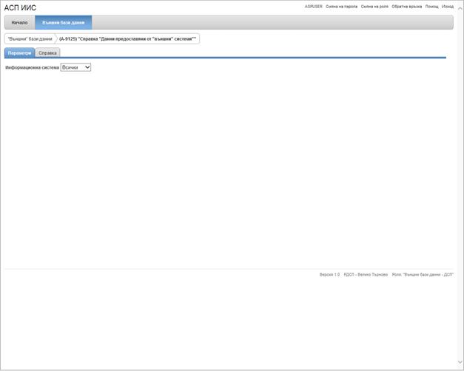
Task: Click the ASPUSER user link
Action: click(x=313, y=7)
